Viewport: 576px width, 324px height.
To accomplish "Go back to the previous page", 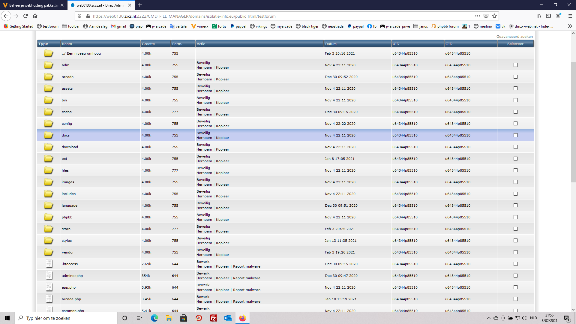I will coord(6,16).
